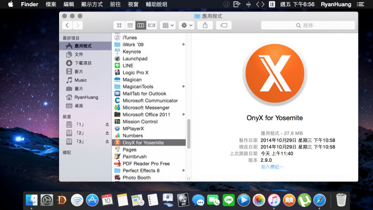Click the 搜尋 search field
The image size is (373, 210).
point(308,25)
